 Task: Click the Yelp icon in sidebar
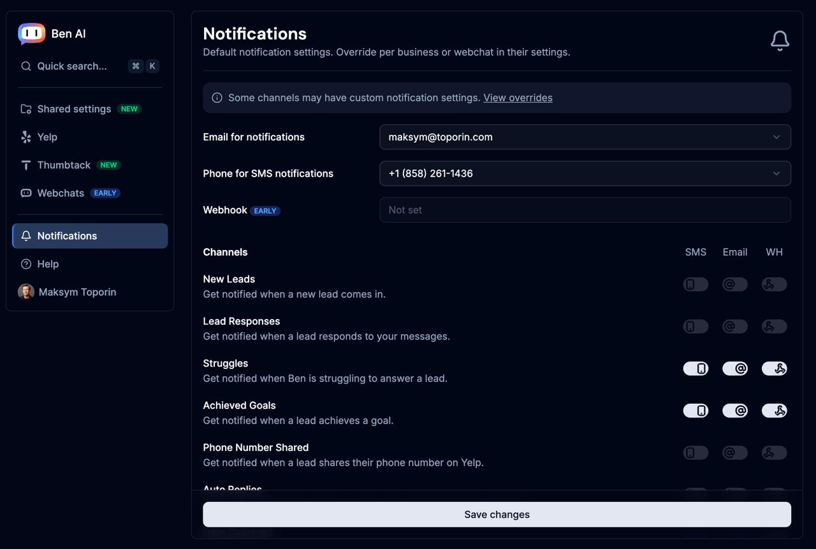click(26, 137)
